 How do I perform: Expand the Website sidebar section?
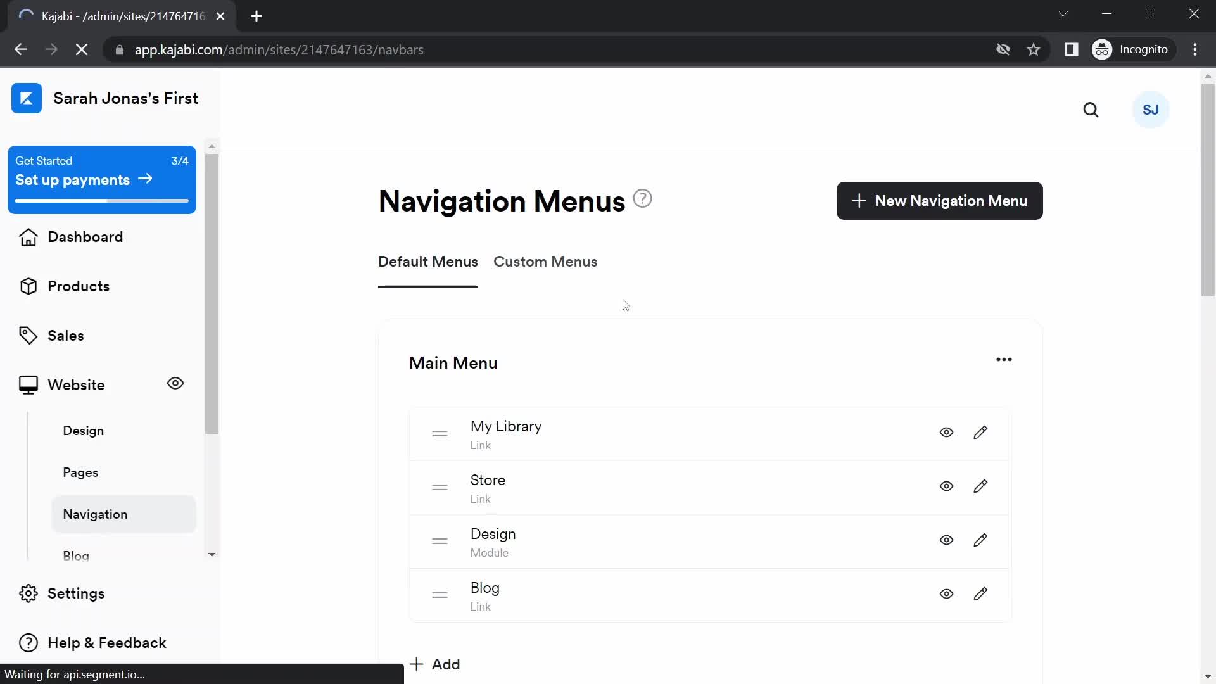click(x=76, y=384)
